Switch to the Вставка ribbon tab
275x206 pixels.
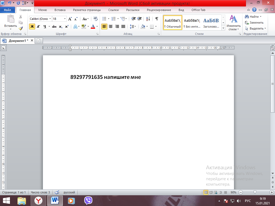point(60,10)
